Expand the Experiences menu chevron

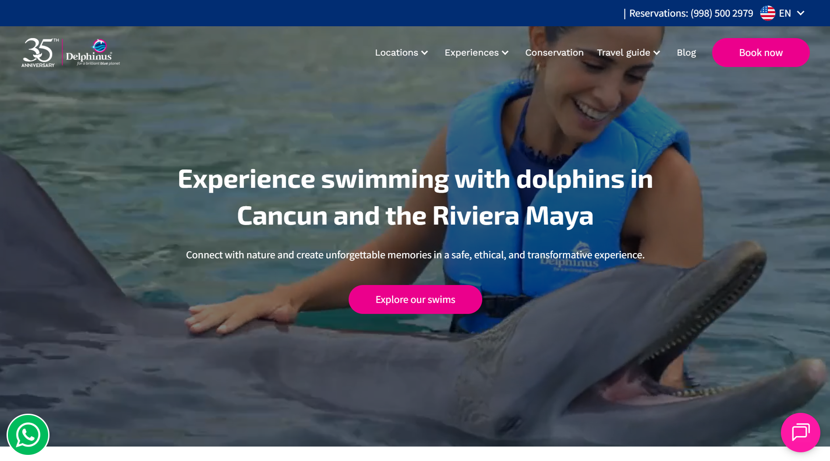(x=505, y=53)
